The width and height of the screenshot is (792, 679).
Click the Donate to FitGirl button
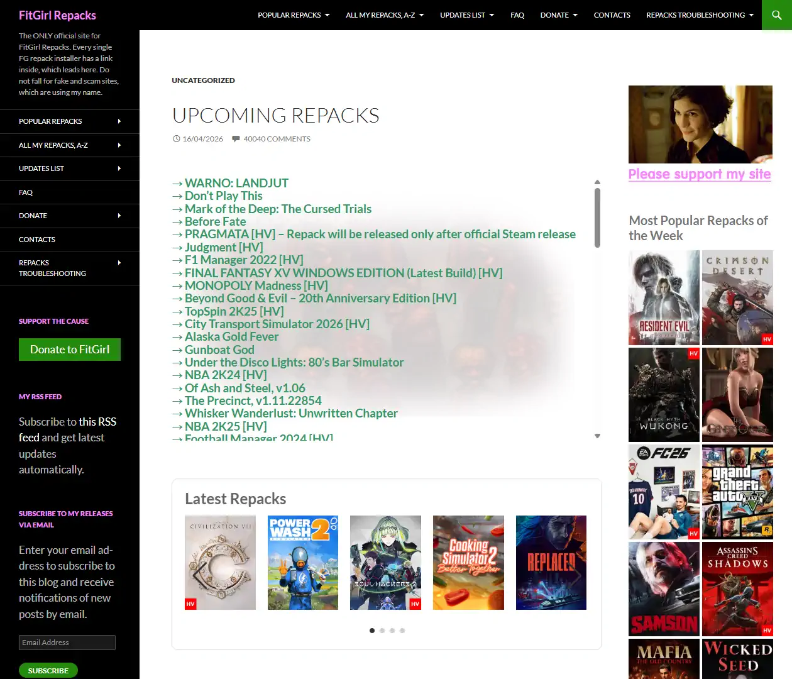[70, 350]
